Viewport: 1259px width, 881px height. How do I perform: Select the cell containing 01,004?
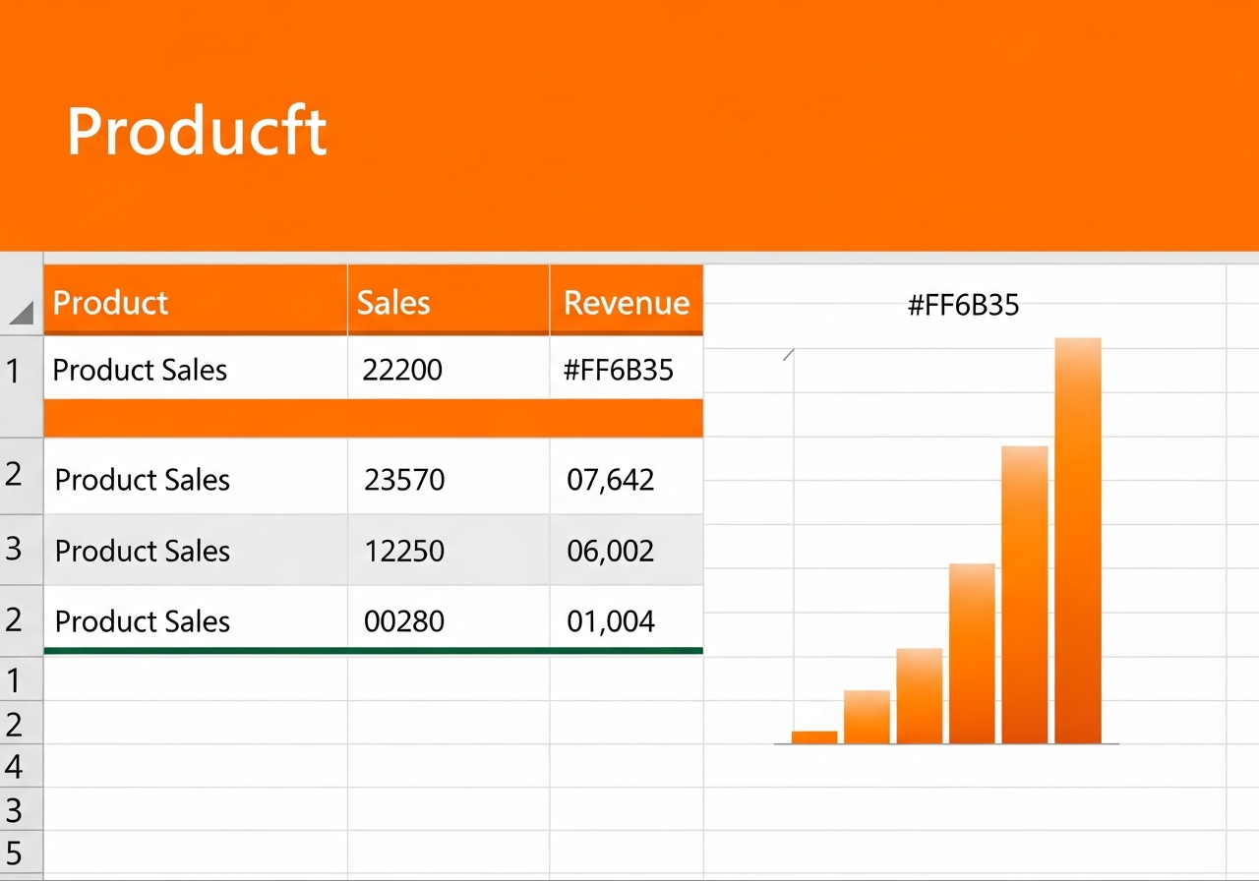[x=627, y=619]
